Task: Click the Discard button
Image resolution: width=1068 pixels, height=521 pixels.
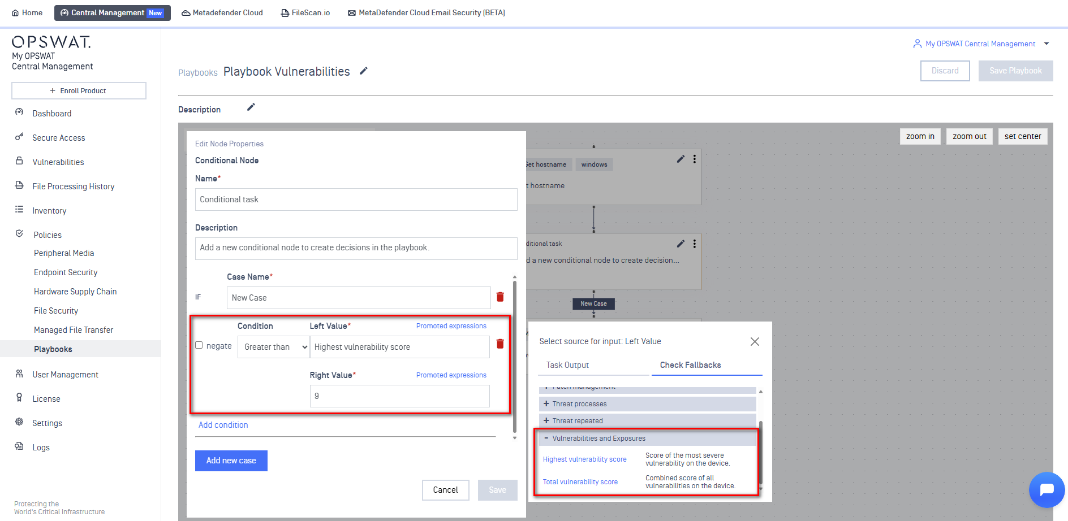Action: [x=945, y=71]
